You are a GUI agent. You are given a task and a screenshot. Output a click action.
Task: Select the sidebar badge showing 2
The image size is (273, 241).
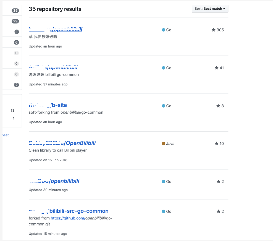(x=16, y=85)
